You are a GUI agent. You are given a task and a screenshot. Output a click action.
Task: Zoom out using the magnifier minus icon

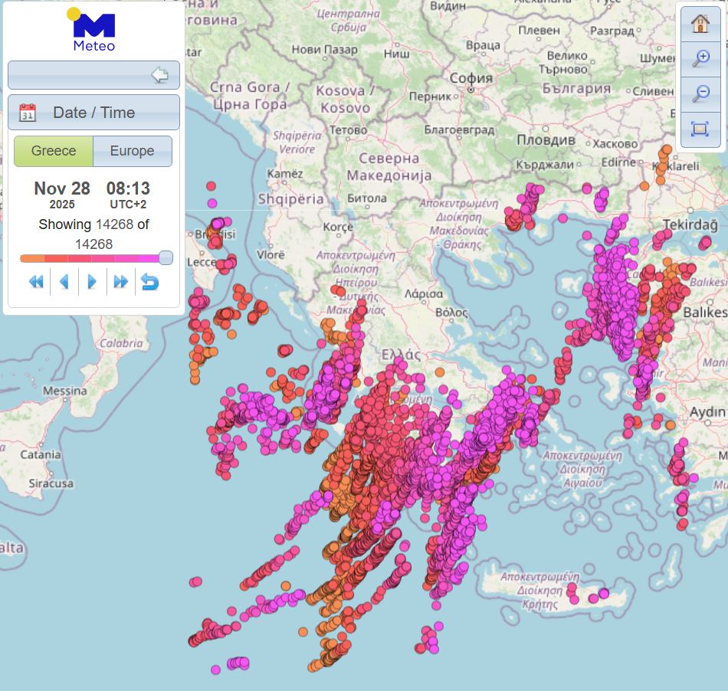700,93
